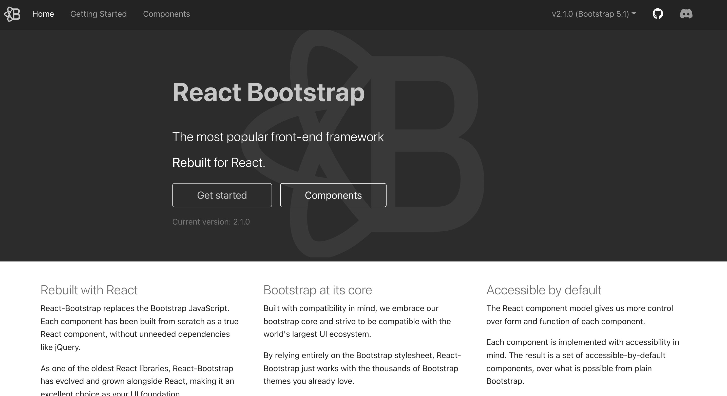Screen dimensions: 727x396
Task: Open the Getting Started nav item
Action: (98, 14)
